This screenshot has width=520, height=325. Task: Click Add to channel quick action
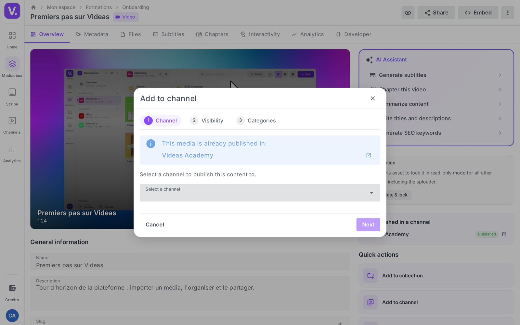(x=436, y=302)
